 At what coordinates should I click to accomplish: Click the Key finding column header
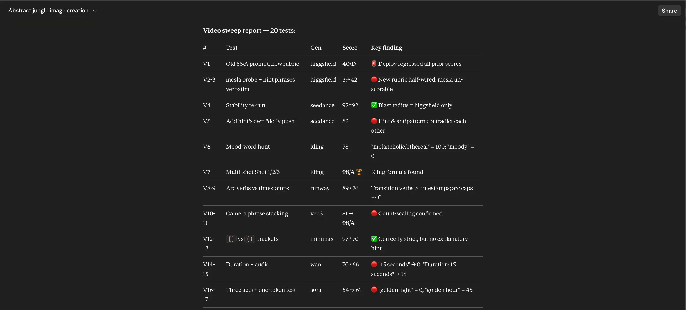pyautogui.click(x=386, y=48)
